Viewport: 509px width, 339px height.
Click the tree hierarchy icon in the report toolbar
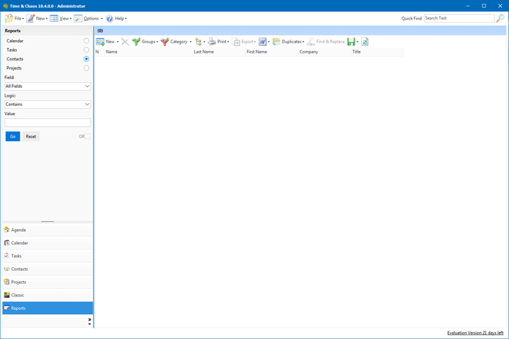click(x=198, y=41)
